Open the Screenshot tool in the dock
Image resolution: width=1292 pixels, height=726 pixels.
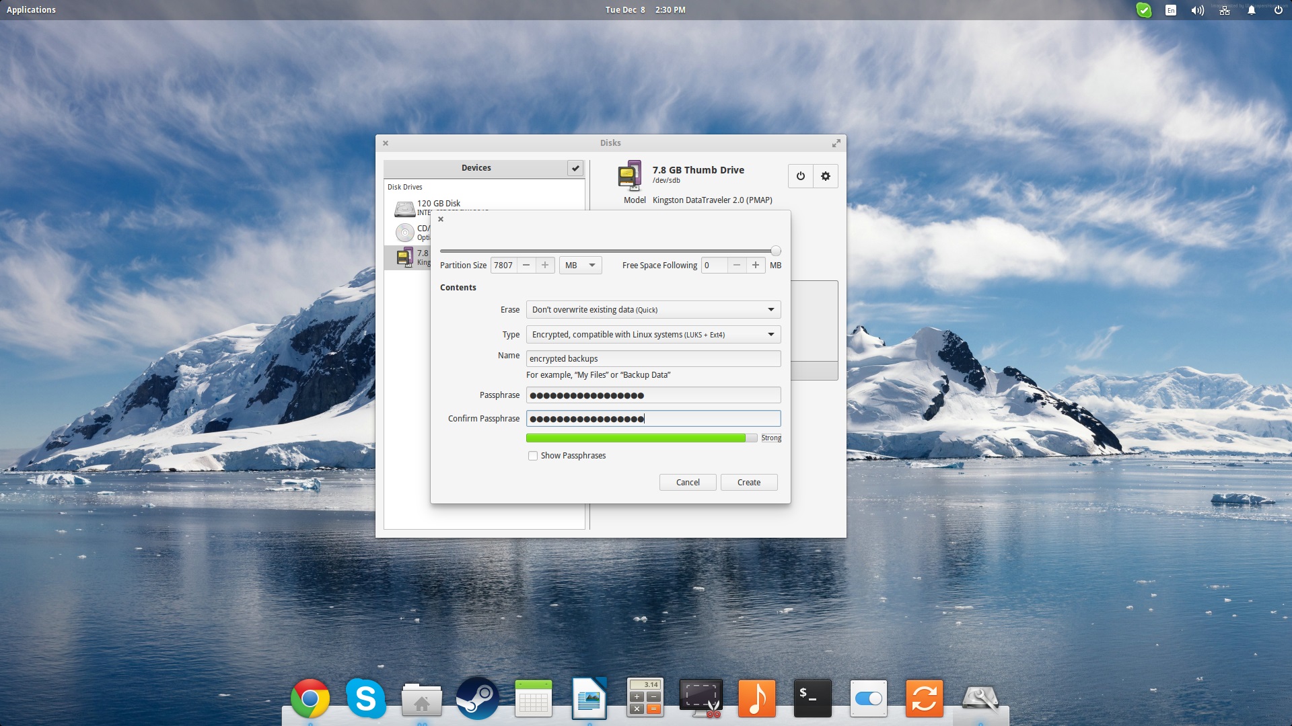pos(701,698)
